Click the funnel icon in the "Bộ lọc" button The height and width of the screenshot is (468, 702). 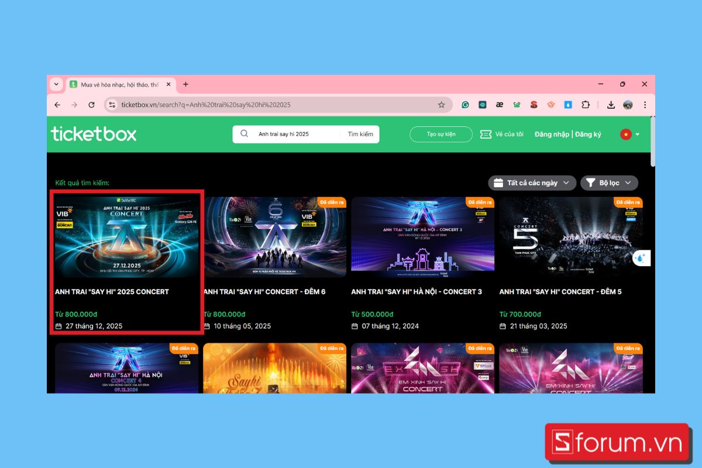591,183
